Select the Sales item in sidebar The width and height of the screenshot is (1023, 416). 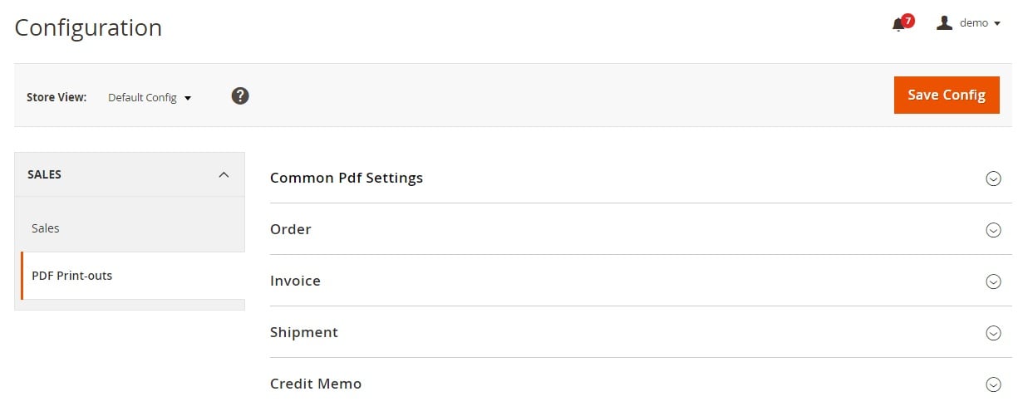click(x=130, y=228)
